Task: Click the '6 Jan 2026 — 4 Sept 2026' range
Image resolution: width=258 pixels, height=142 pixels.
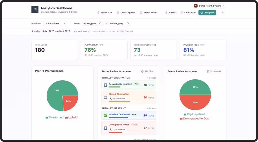Action: point(56,31)
